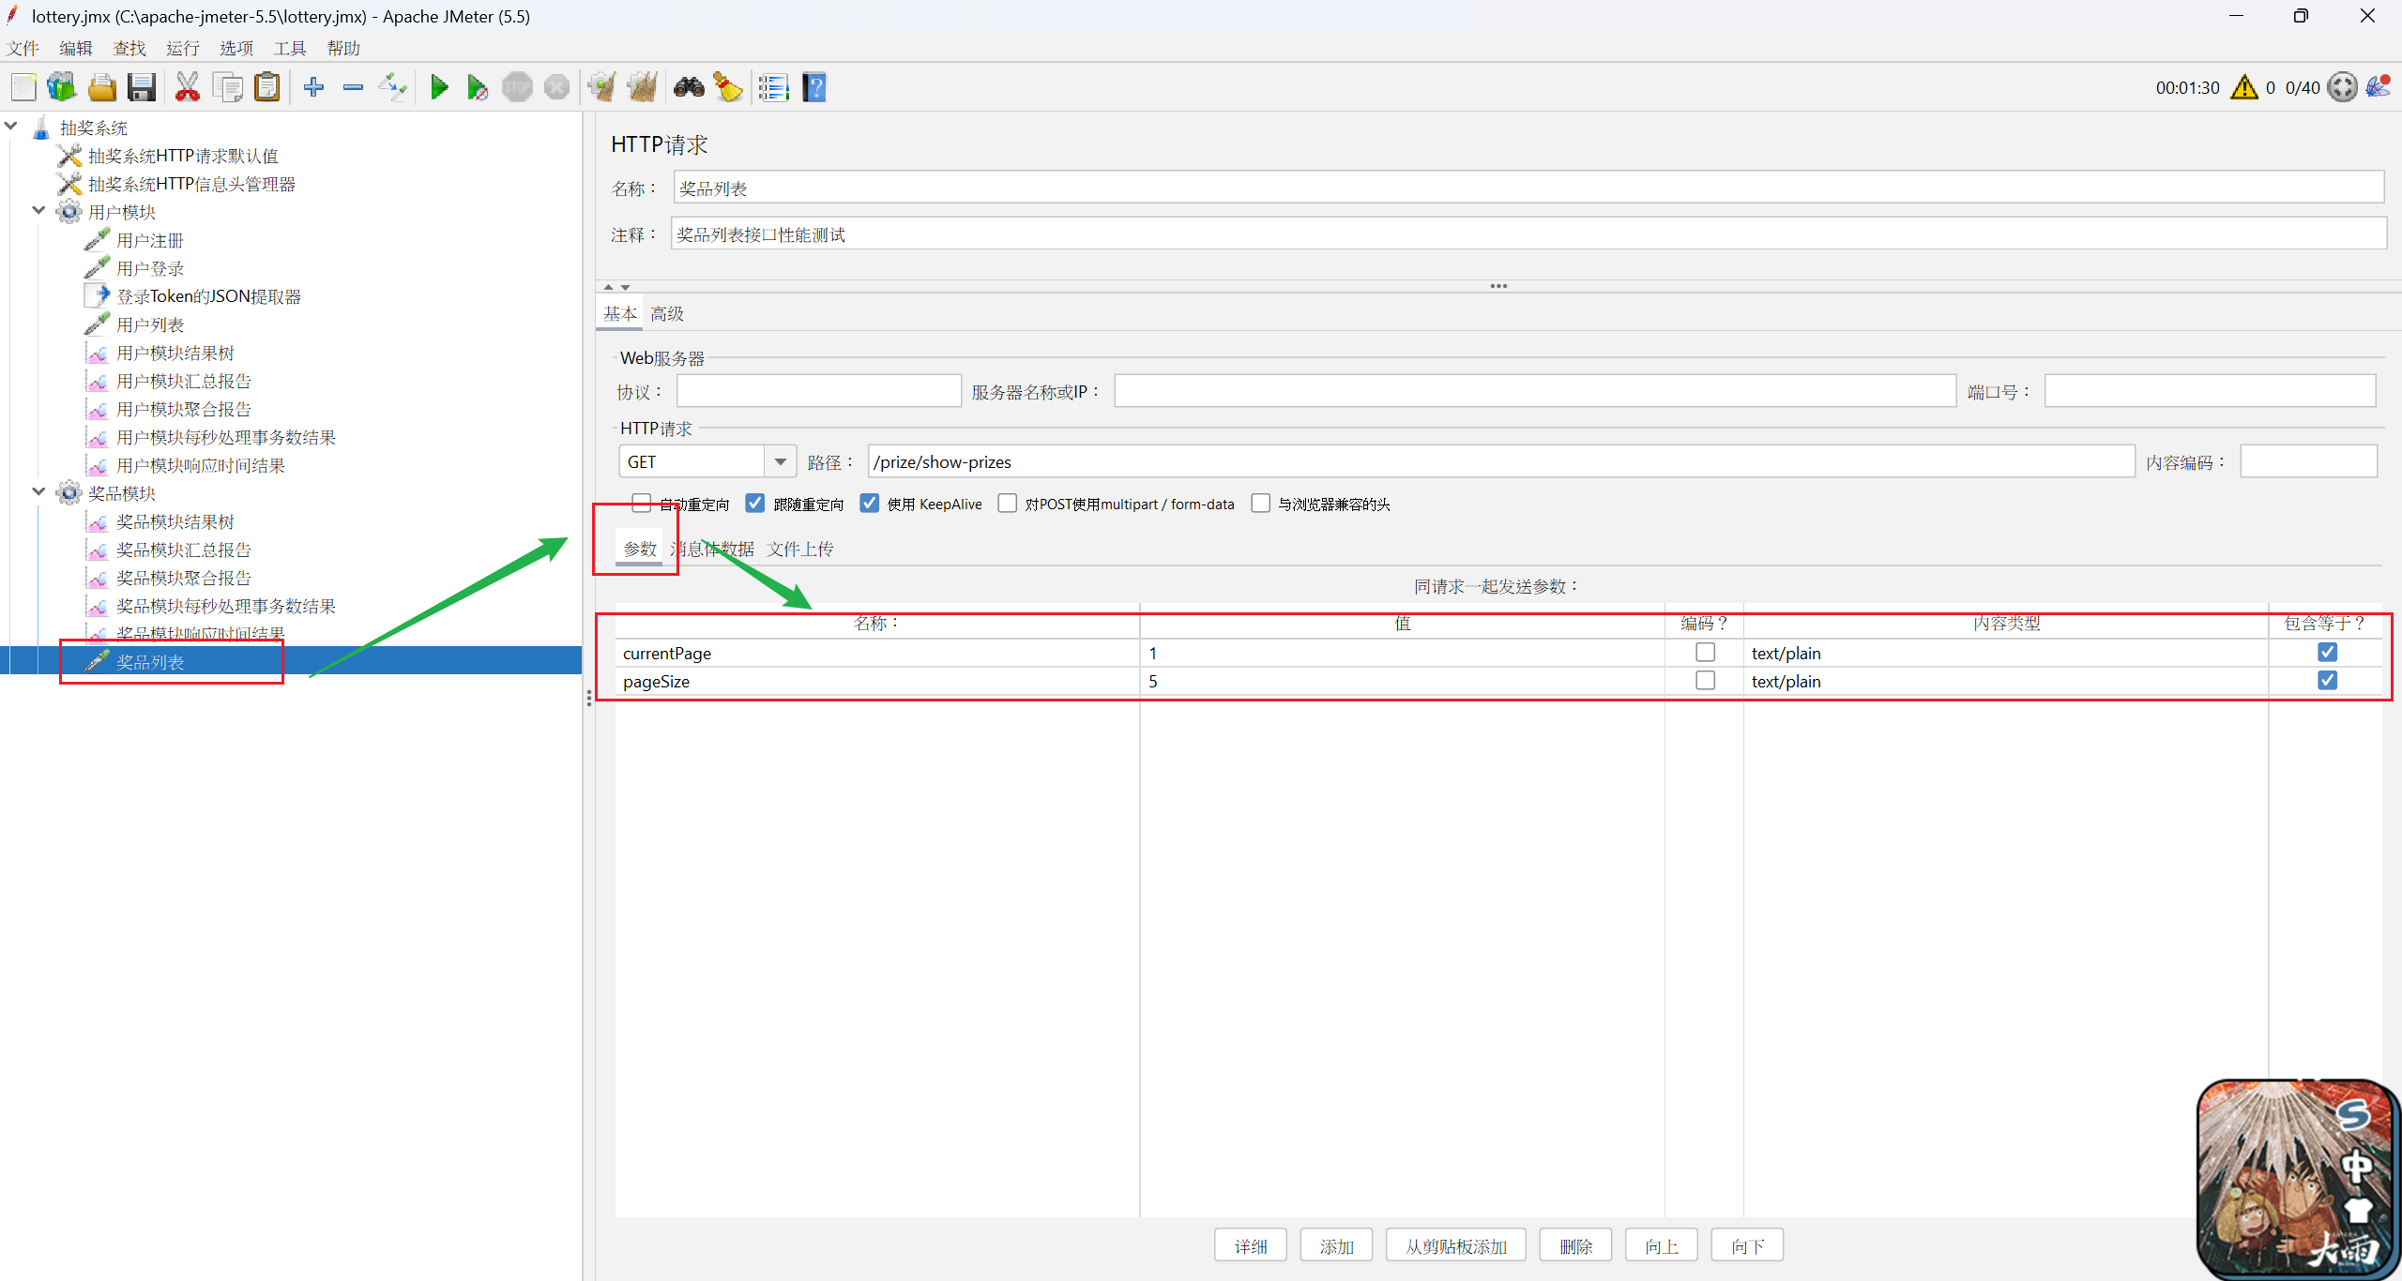
Task: Click Start no pauses icon
Action: pyautogui.click(x=478, y=88)
